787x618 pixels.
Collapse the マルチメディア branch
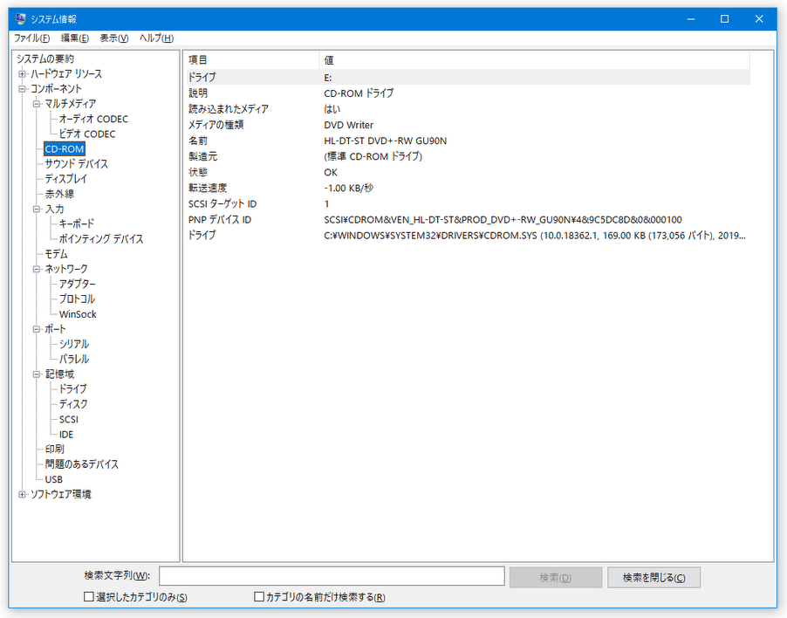pos(37,104)
